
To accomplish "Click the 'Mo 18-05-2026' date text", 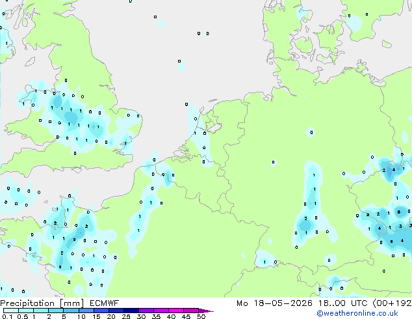I will pyautogui.click(x=274, y=303).
